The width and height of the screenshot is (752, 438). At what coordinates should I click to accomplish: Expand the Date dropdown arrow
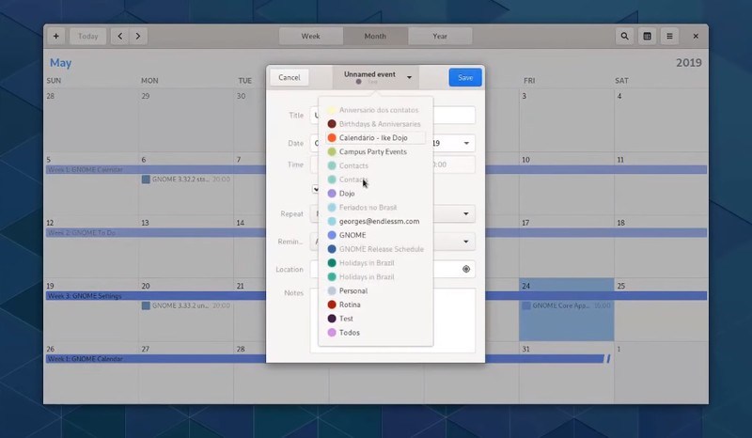click(x=466, y=144)
